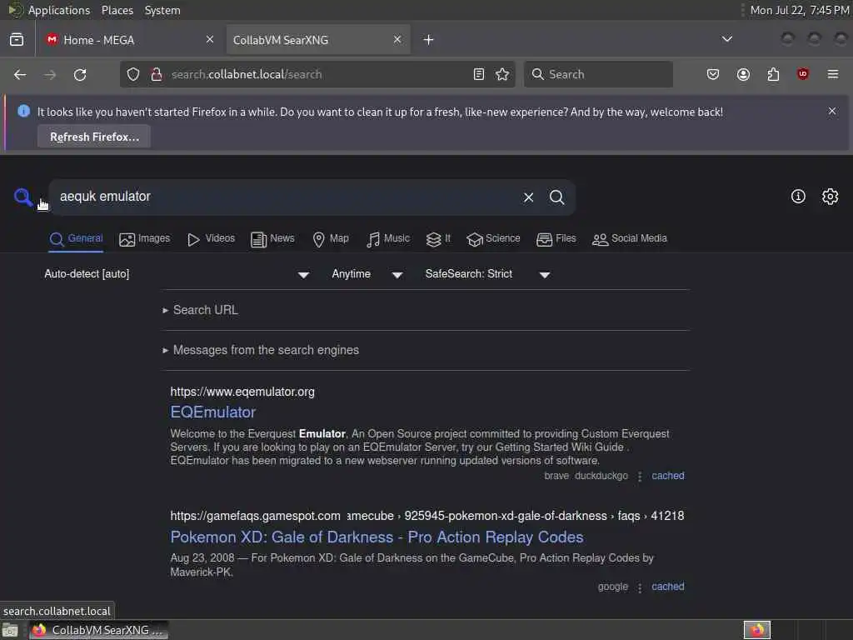
Task: Open more options dots for Pokemon XD result
Action: tap(640, 587)
